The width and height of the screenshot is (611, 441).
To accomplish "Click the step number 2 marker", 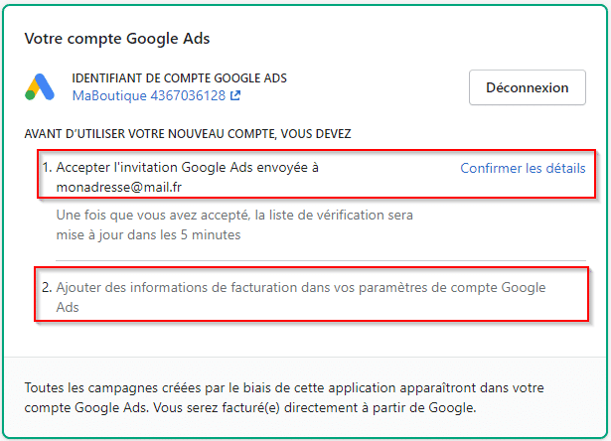I will coord(47,287).
